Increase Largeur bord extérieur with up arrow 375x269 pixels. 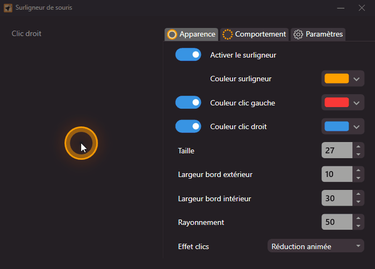[358, 171]
